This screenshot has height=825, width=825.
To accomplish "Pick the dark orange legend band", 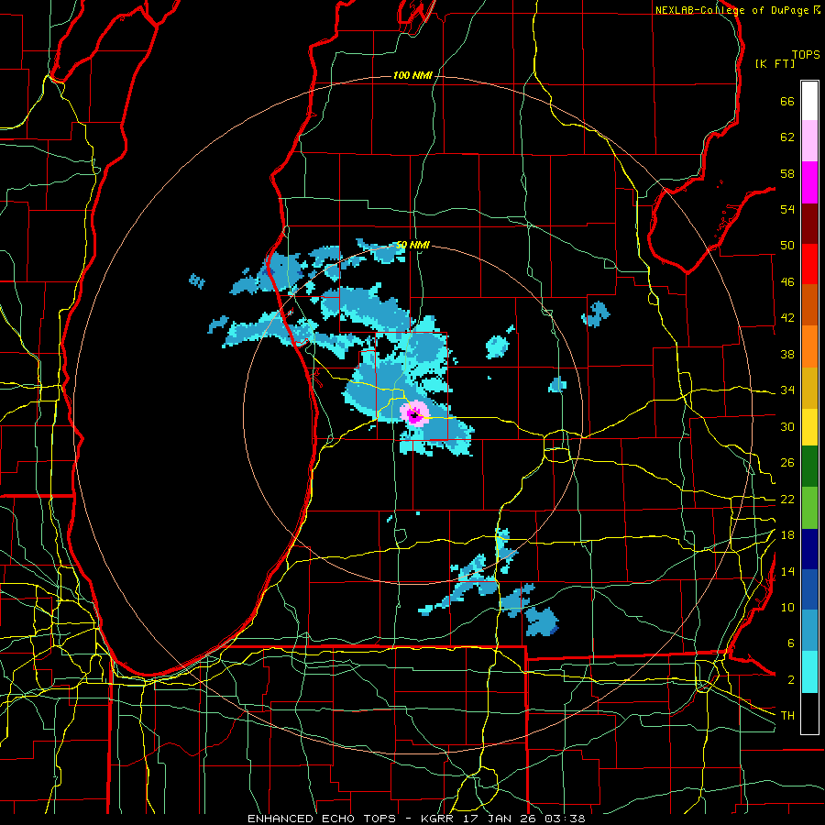I will [x=809, y=304].
